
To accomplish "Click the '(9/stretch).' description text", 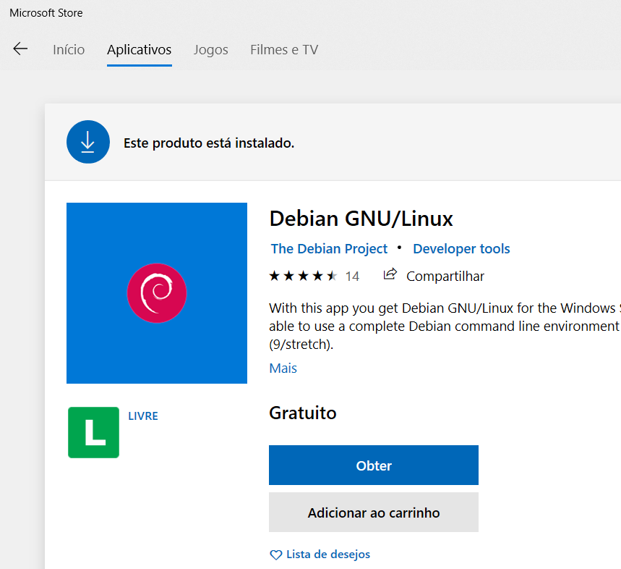I will 301,344.
